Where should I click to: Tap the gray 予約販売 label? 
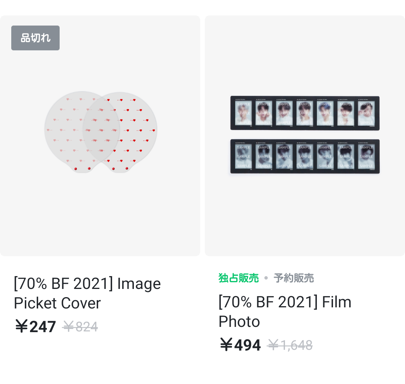(x=294, y=278)
